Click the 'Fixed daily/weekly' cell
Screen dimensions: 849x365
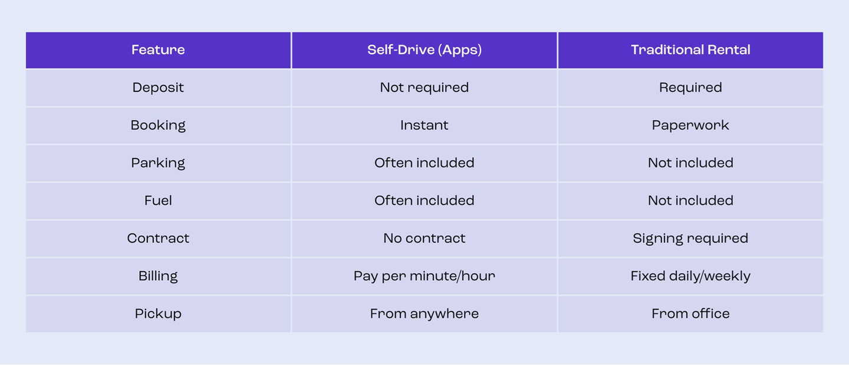pyautogui.click(x=690, y=277)
